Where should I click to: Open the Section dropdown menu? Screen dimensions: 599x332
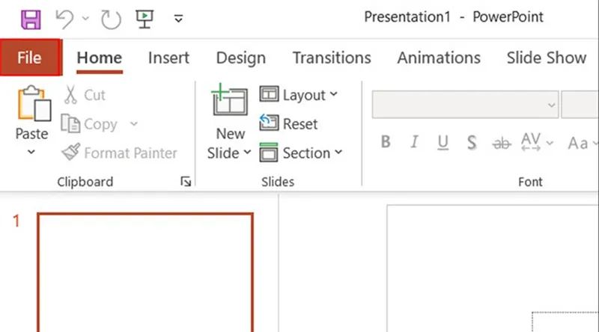coord(300,153)
